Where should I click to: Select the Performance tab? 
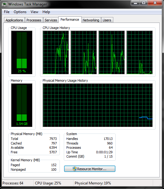tap(70, 20)
